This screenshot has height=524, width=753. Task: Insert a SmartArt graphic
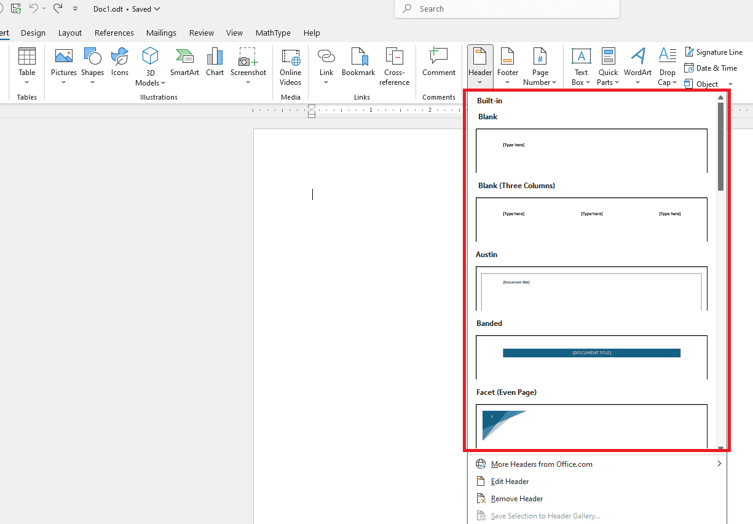tap(185, 62)
